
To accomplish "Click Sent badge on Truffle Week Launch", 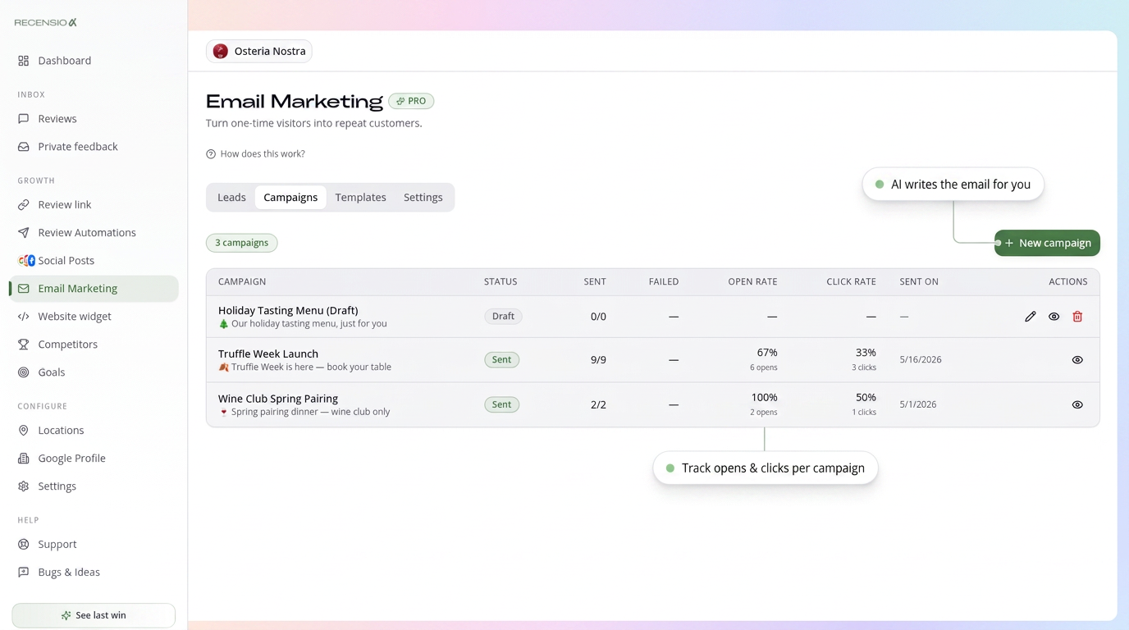I will (x=501, y=360).
